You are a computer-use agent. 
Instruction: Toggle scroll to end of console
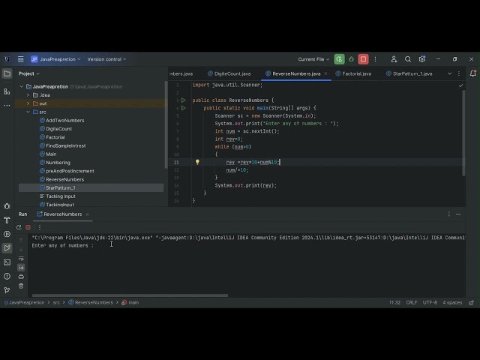click(21, 268)
